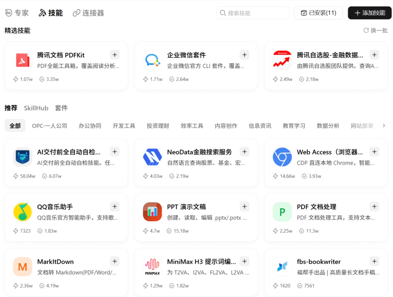Screen dimensions: 393x297
Task: Open the QQ音乐助手 yellow music logo
Action: 22,212
